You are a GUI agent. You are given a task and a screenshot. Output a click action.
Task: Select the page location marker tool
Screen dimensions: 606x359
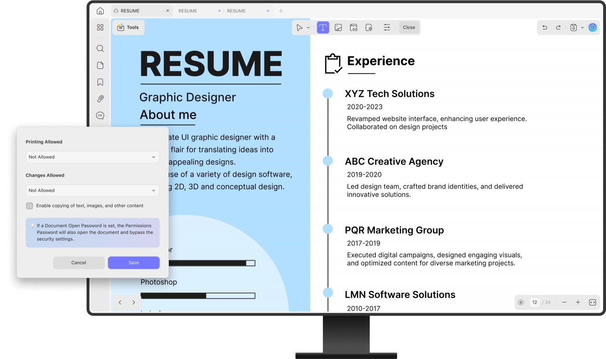click(x=369, y=28)
